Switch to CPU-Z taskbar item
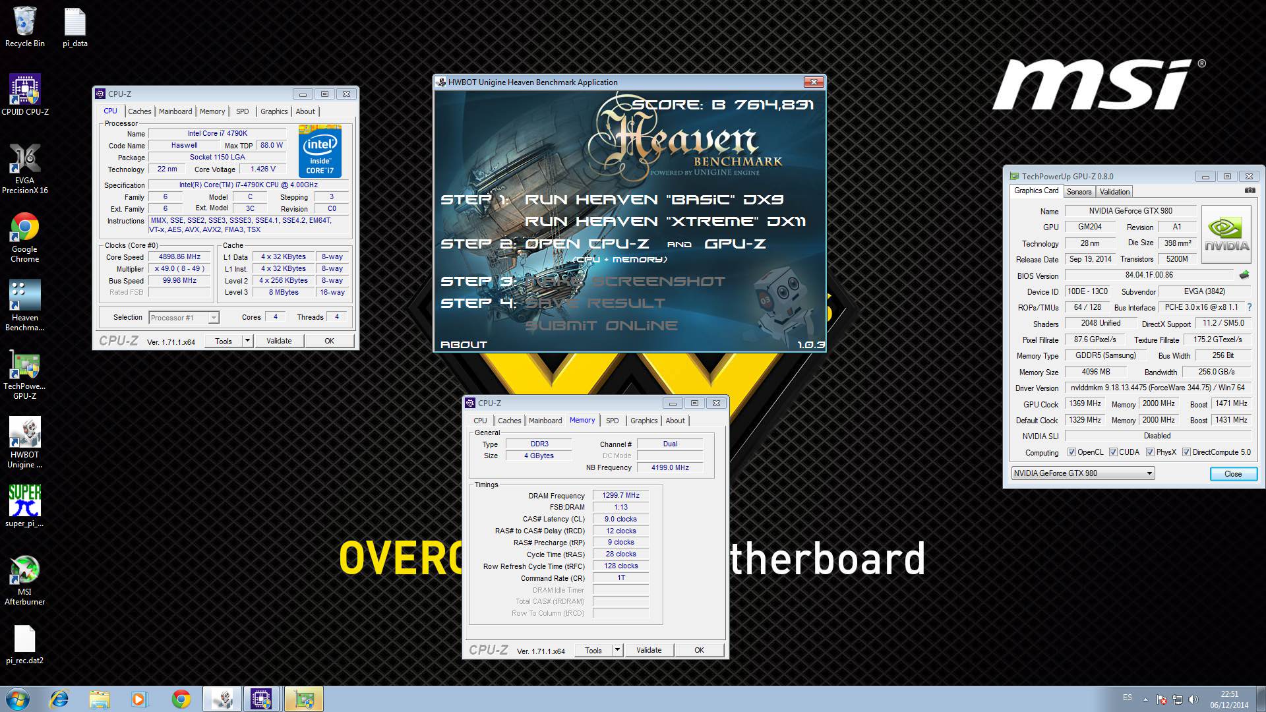Image resolution: width=1266 pixels, height=712 pixels. click(x=262, y=699)
